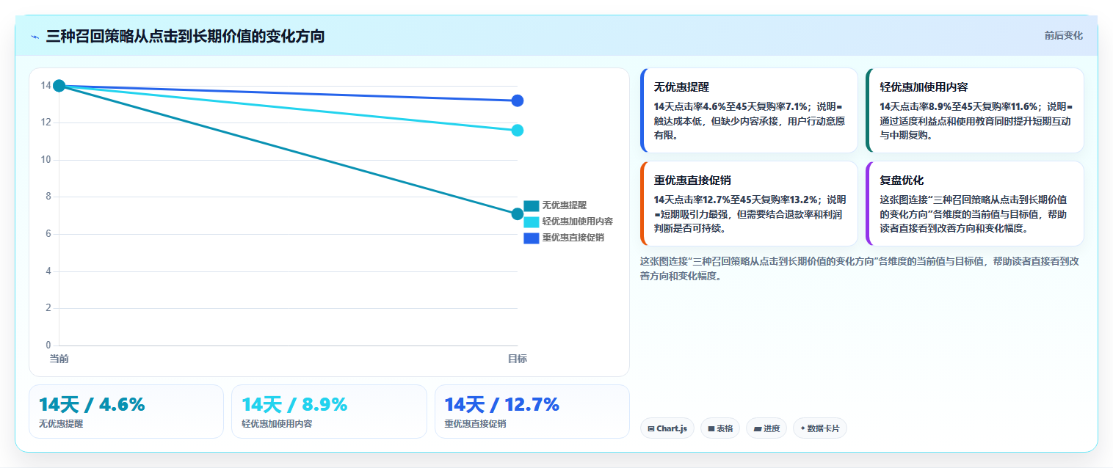Click the 14天 / 8.9% stat card

(x=329, y=412)
